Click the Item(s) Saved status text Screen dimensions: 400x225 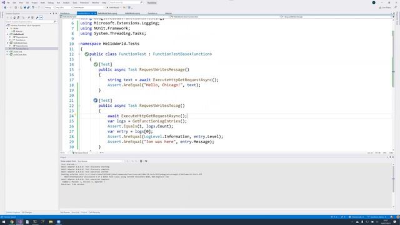pyautogui.click(x=9, y=217)
